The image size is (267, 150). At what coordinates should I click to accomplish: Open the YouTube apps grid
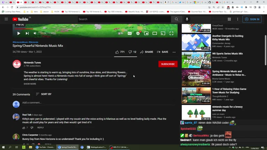[229, 19]
